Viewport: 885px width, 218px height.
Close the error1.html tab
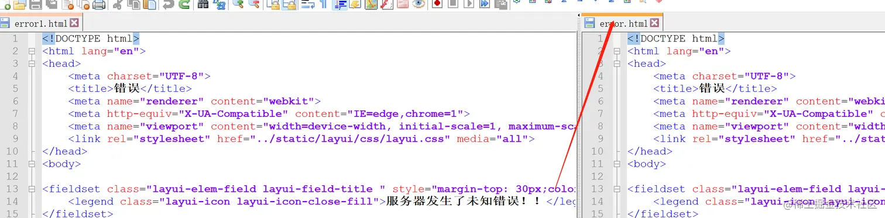coord(74,23)
